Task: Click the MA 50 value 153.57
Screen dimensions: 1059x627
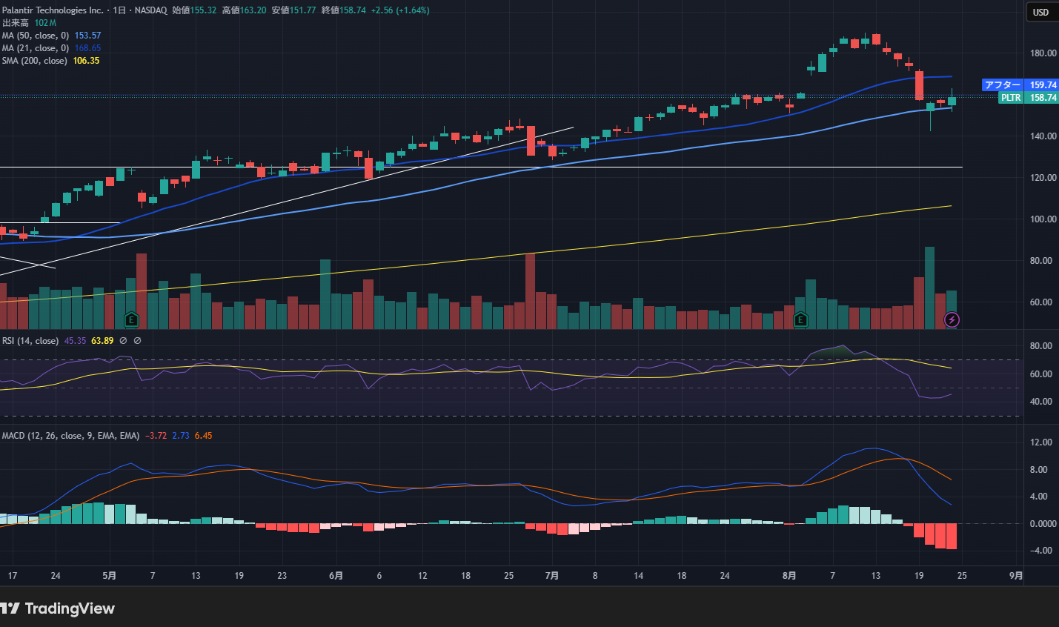Action: coord(87,36)
